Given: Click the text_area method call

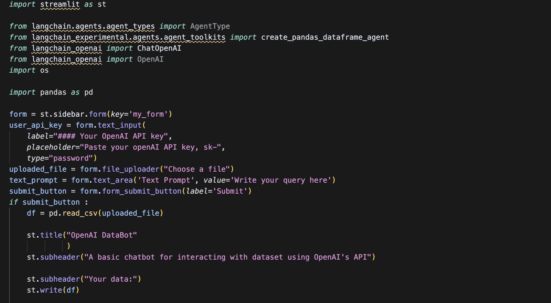Looking at the screenshot, I should coord(113,181).
